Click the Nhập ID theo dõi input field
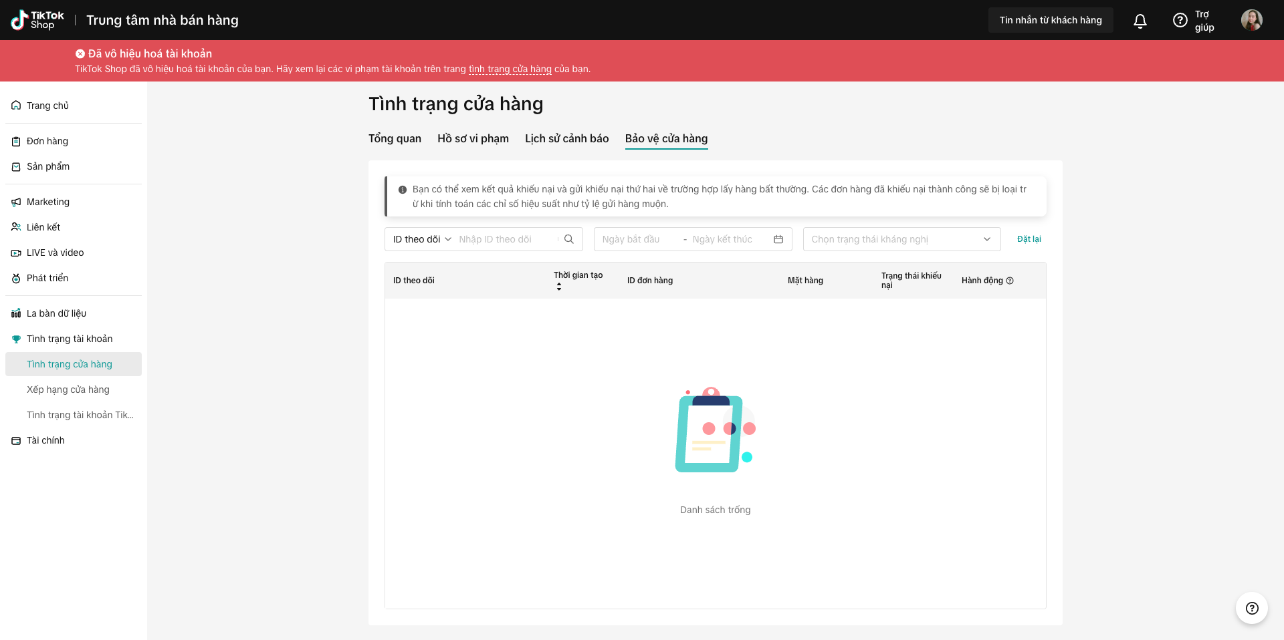 [506, 239]
